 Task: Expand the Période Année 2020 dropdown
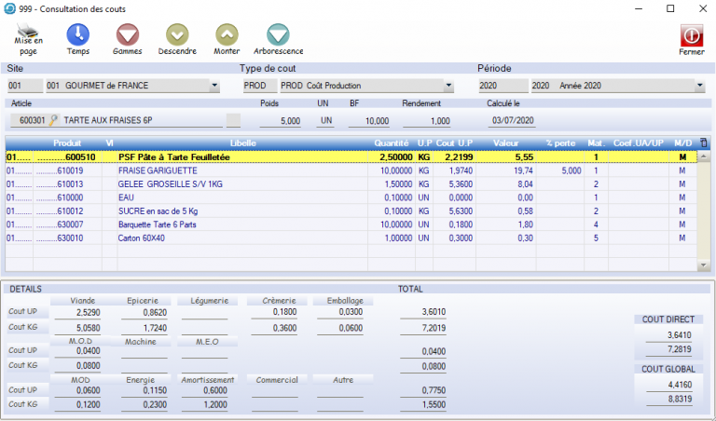[699, 86]
